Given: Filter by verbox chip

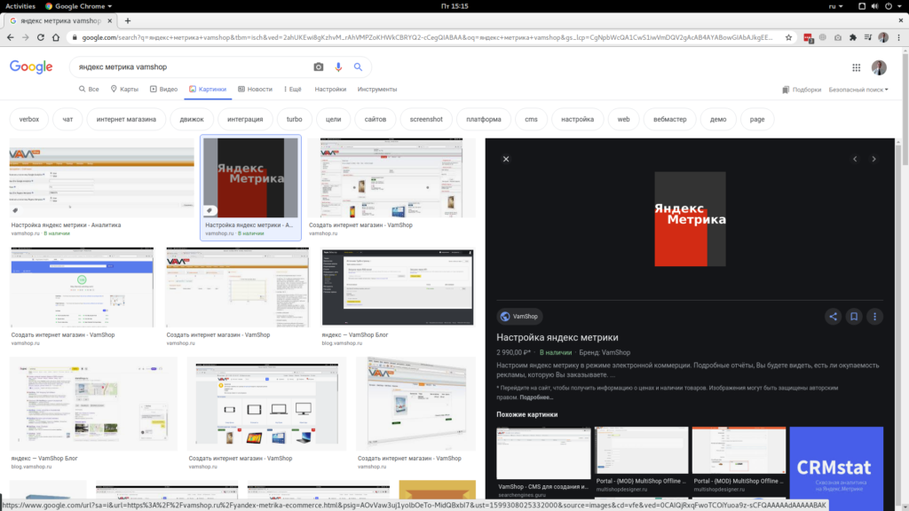Looking at the screenshot, I should click(x=29, y=120).
